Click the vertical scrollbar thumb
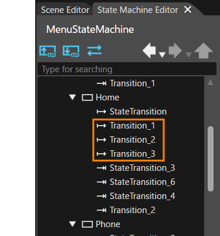220x236 pixels. (211, 159)
